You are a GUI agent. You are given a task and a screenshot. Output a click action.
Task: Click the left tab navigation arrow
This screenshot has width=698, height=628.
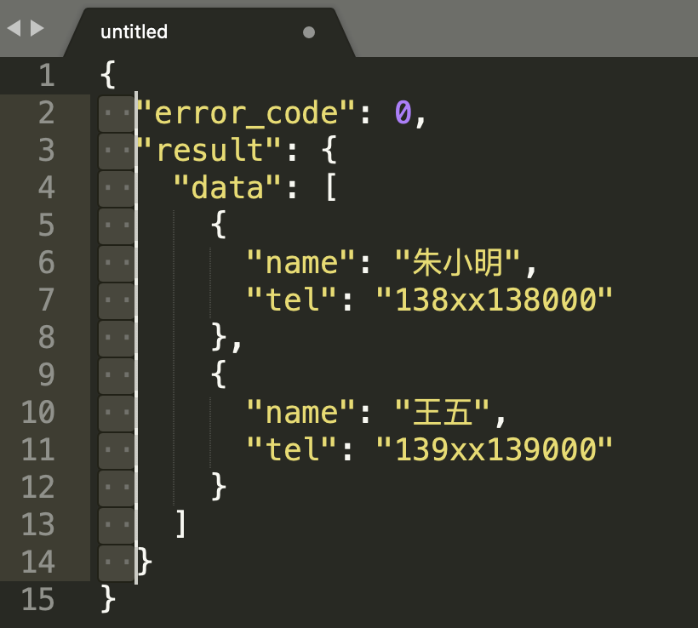pos(14,28)
